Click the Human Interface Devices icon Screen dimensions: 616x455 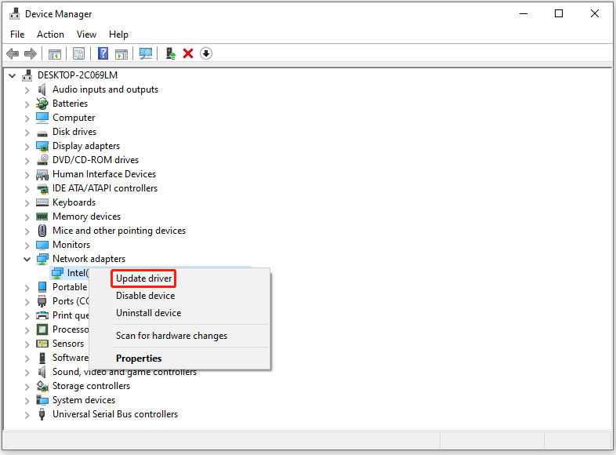pos(42,174)
